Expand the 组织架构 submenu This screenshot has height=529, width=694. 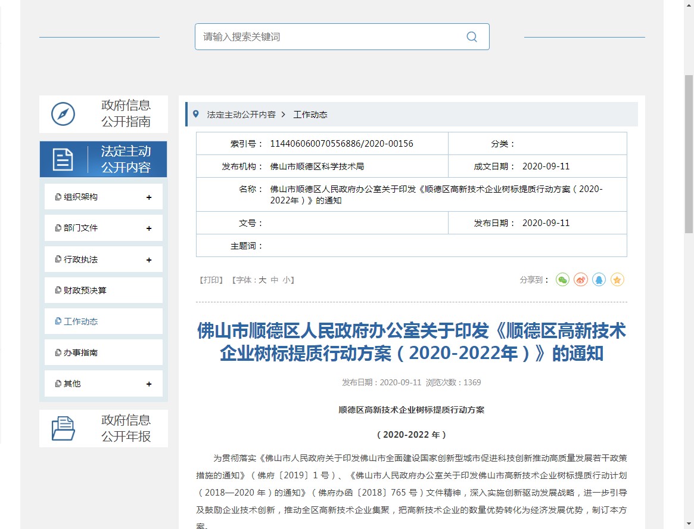tap(149, 197)
